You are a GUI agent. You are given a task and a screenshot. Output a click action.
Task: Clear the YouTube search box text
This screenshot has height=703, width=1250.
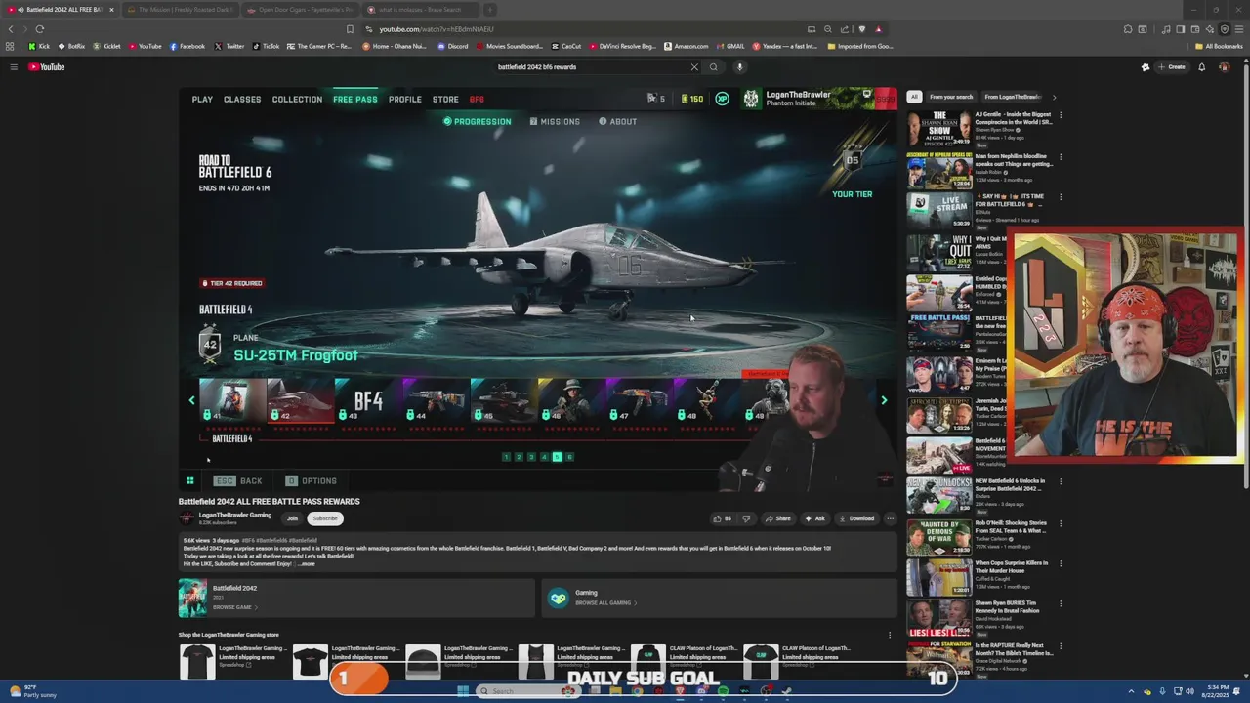(x=694, y=67)
